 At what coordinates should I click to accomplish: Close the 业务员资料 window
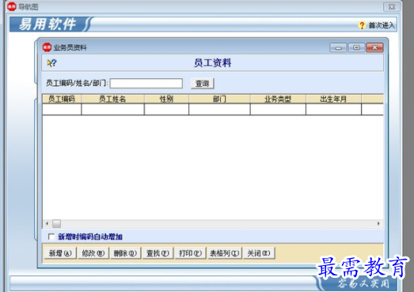(374, 47)
